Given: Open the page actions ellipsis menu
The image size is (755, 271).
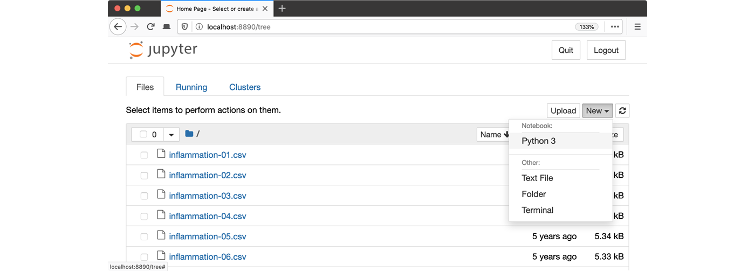Looking at the screenshot, I should pyautogui.click(x=614, y=26).
